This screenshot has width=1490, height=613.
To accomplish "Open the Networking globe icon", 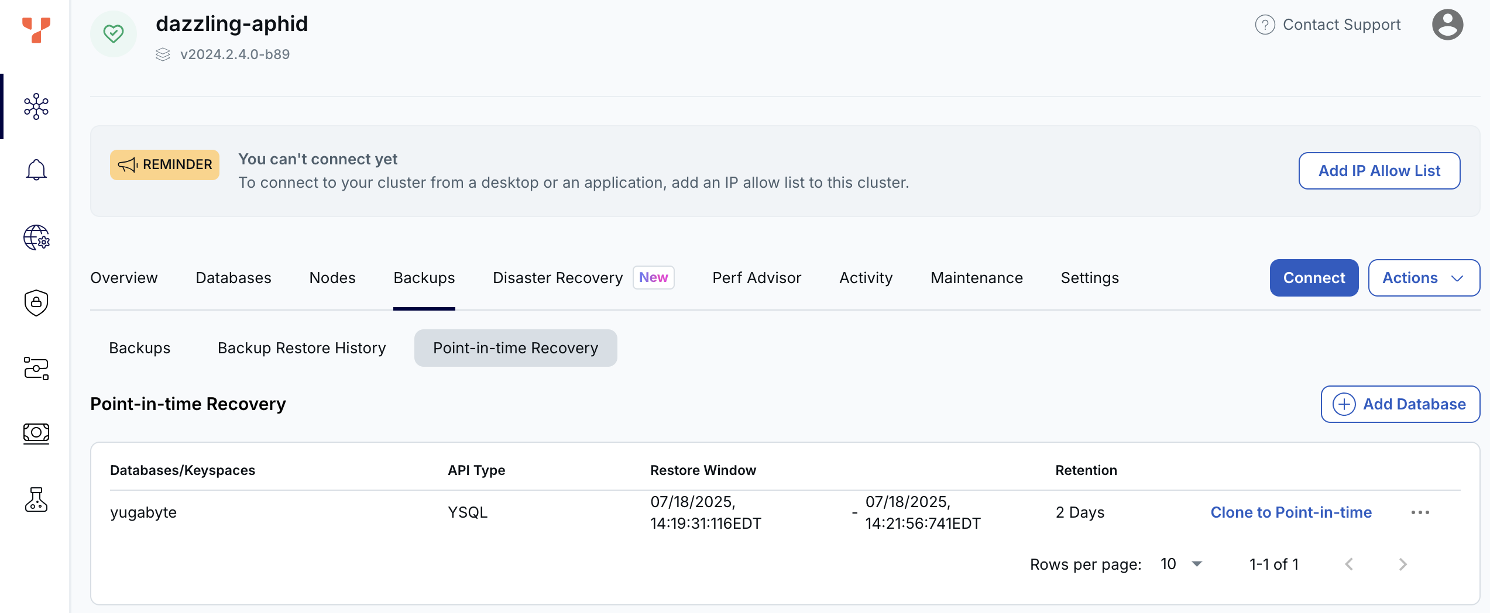I will (36, 237).
